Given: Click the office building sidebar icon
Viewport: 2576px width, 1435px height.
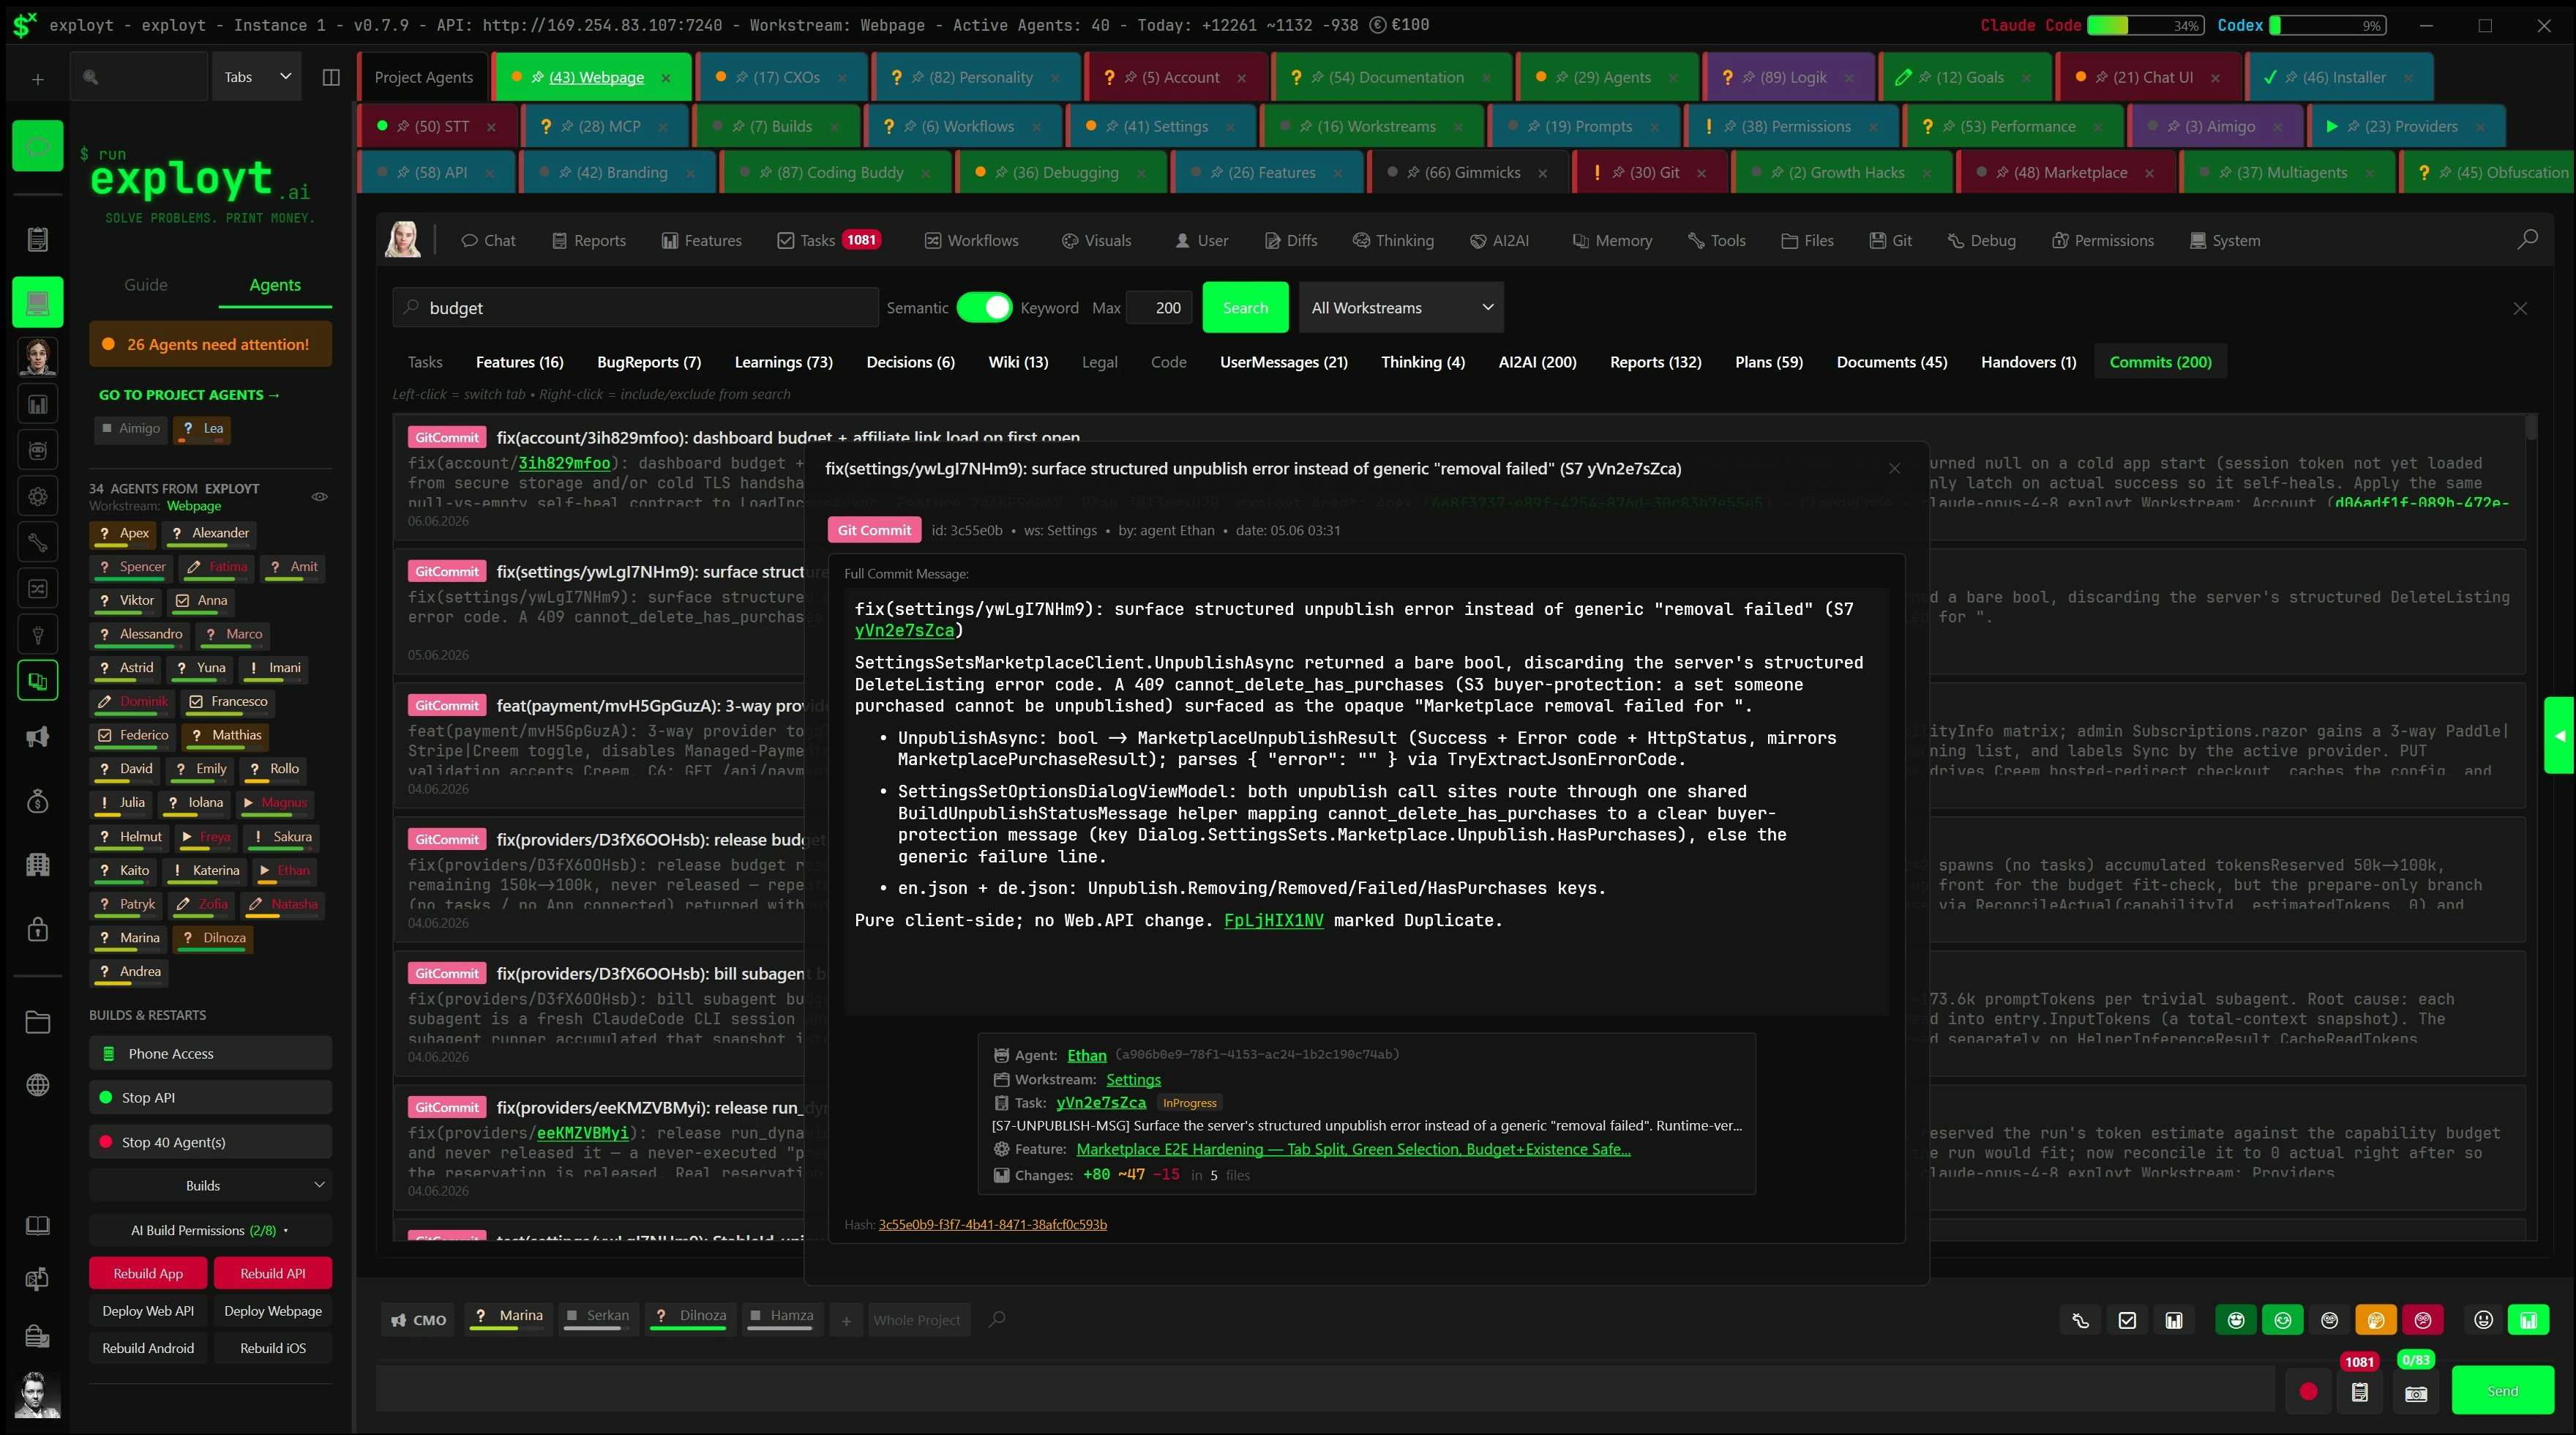Looking at the screenshot, I should pyautogui.click(x=38, y=865).
